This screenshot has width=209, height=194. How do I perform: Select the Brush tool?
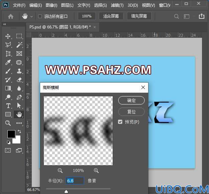[x=8, y=71]
